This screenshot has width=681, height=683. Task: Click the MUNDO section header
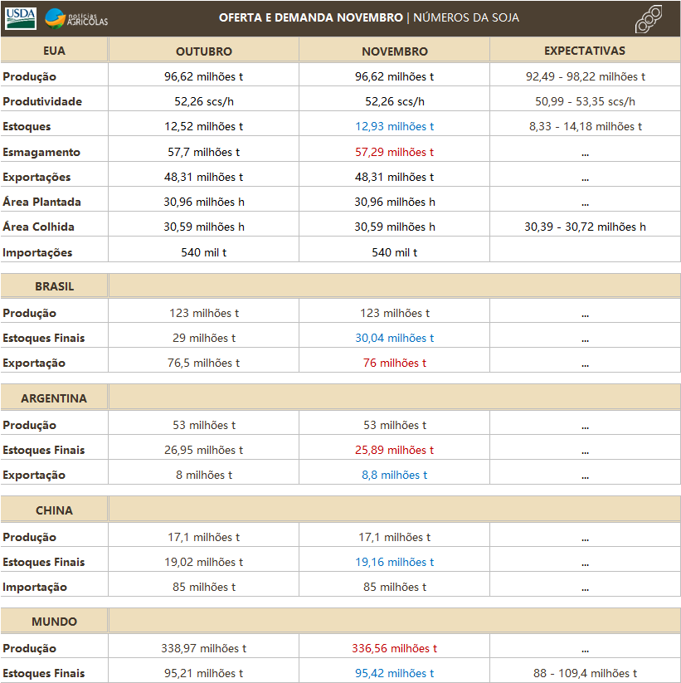pos(54,622)
